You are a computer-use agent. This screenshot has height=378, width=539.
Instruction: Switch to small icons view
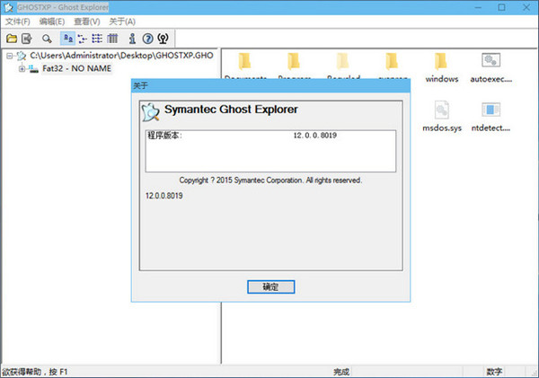pos(84,39)
